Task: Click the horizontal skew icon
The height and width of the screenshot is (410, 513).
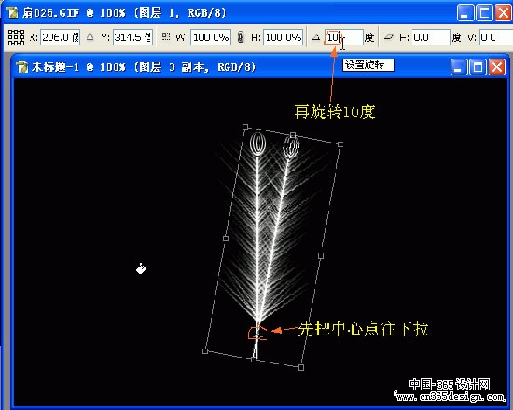Action: [388, 37]
